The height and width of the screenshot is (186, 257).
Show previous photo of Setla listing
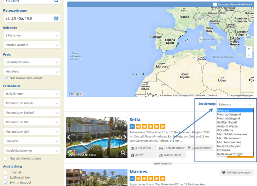(x=69, y=137)
